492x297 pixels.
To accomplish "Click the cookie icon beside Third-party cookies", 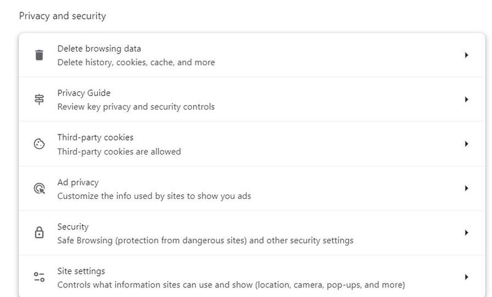I will 39,144.
